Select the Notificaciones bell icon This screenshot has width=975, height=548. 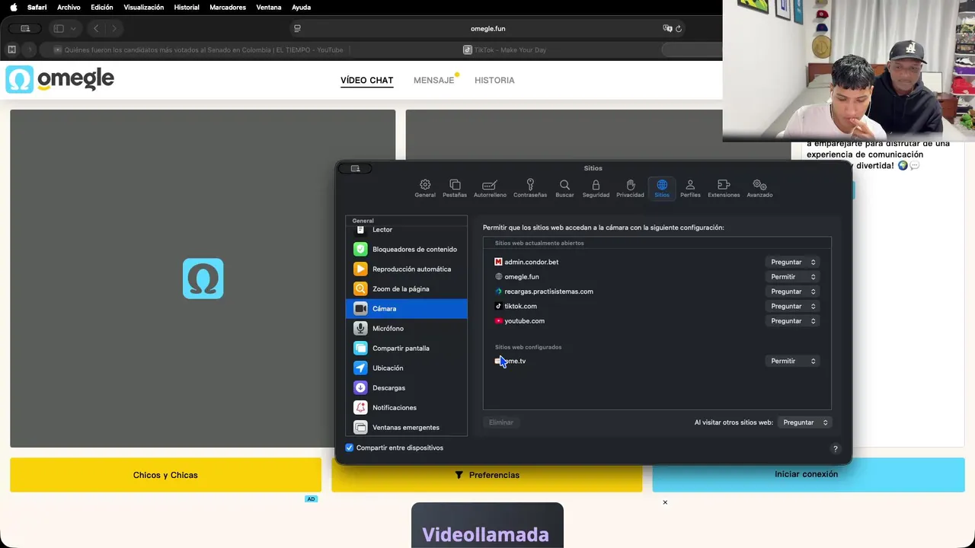click(x=360, y=407)
